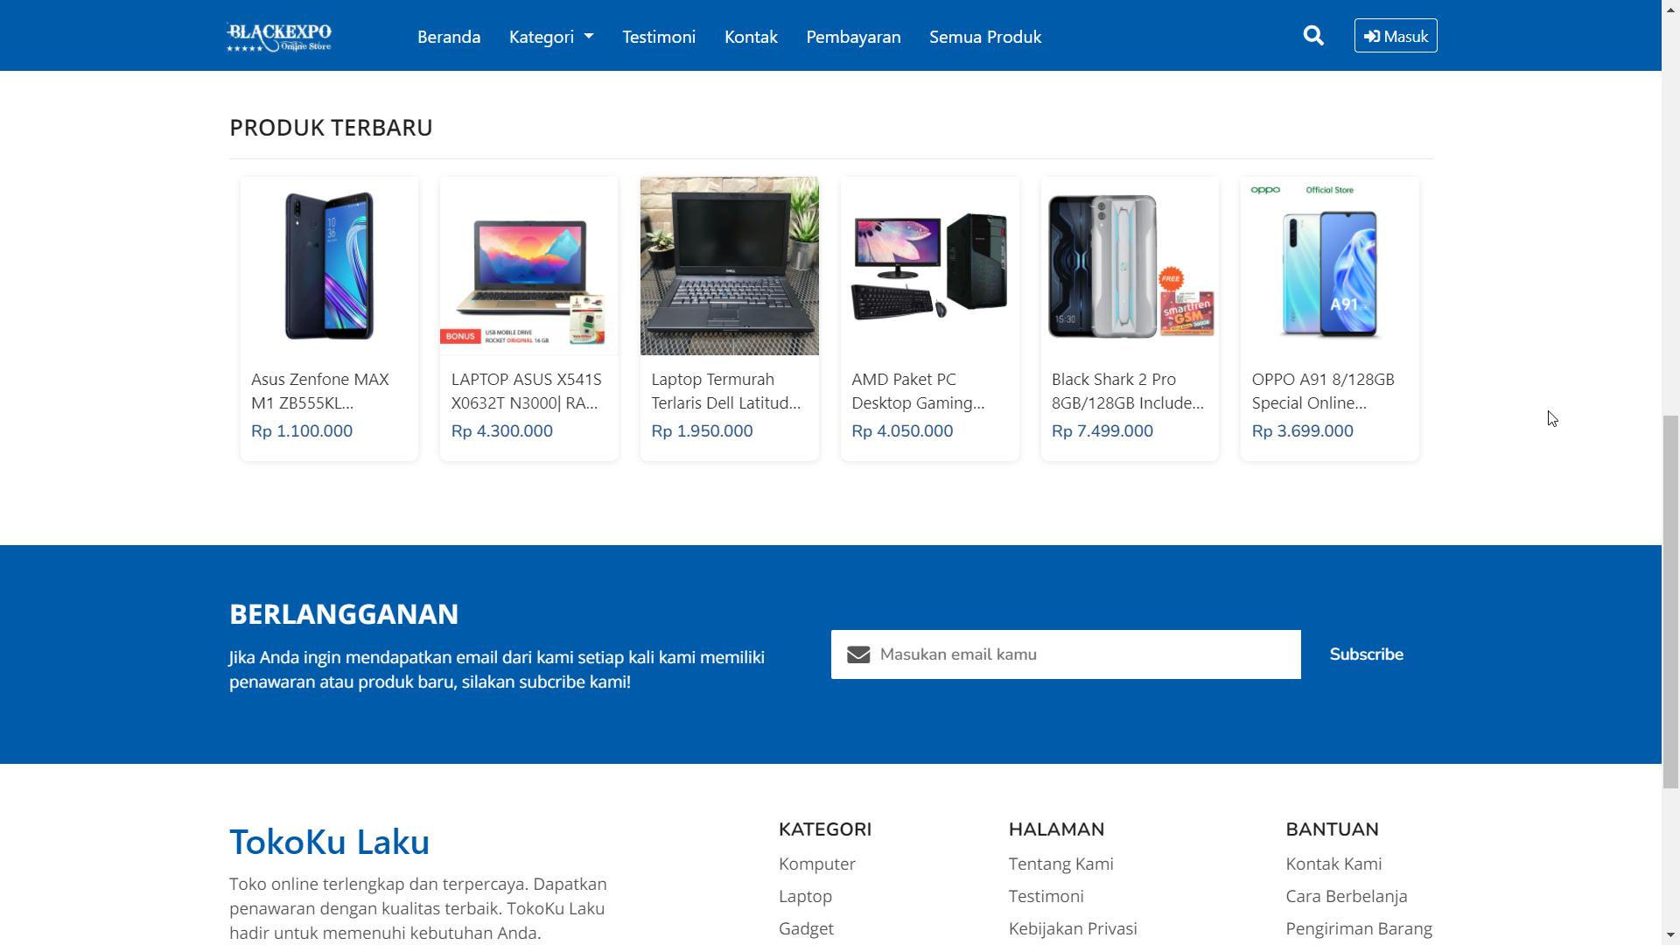Open Tentang Kami footer link
Screen dimensions: 1680x945
[1060, 864]
